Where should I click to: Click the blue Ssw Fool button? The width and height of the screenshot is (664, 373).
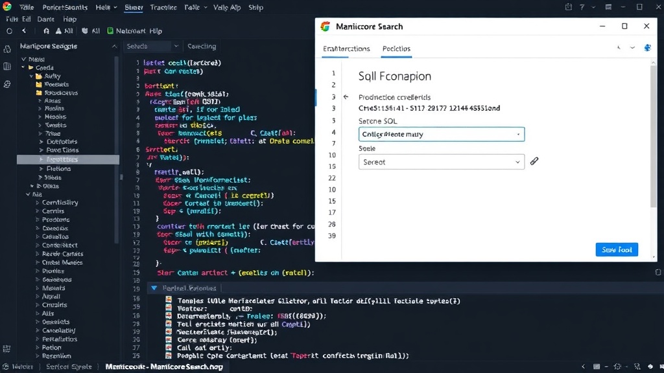click(x=617, y=249)
